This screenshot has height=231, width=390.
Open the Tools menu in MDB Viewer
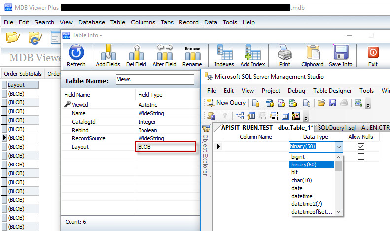coord(230,22)
